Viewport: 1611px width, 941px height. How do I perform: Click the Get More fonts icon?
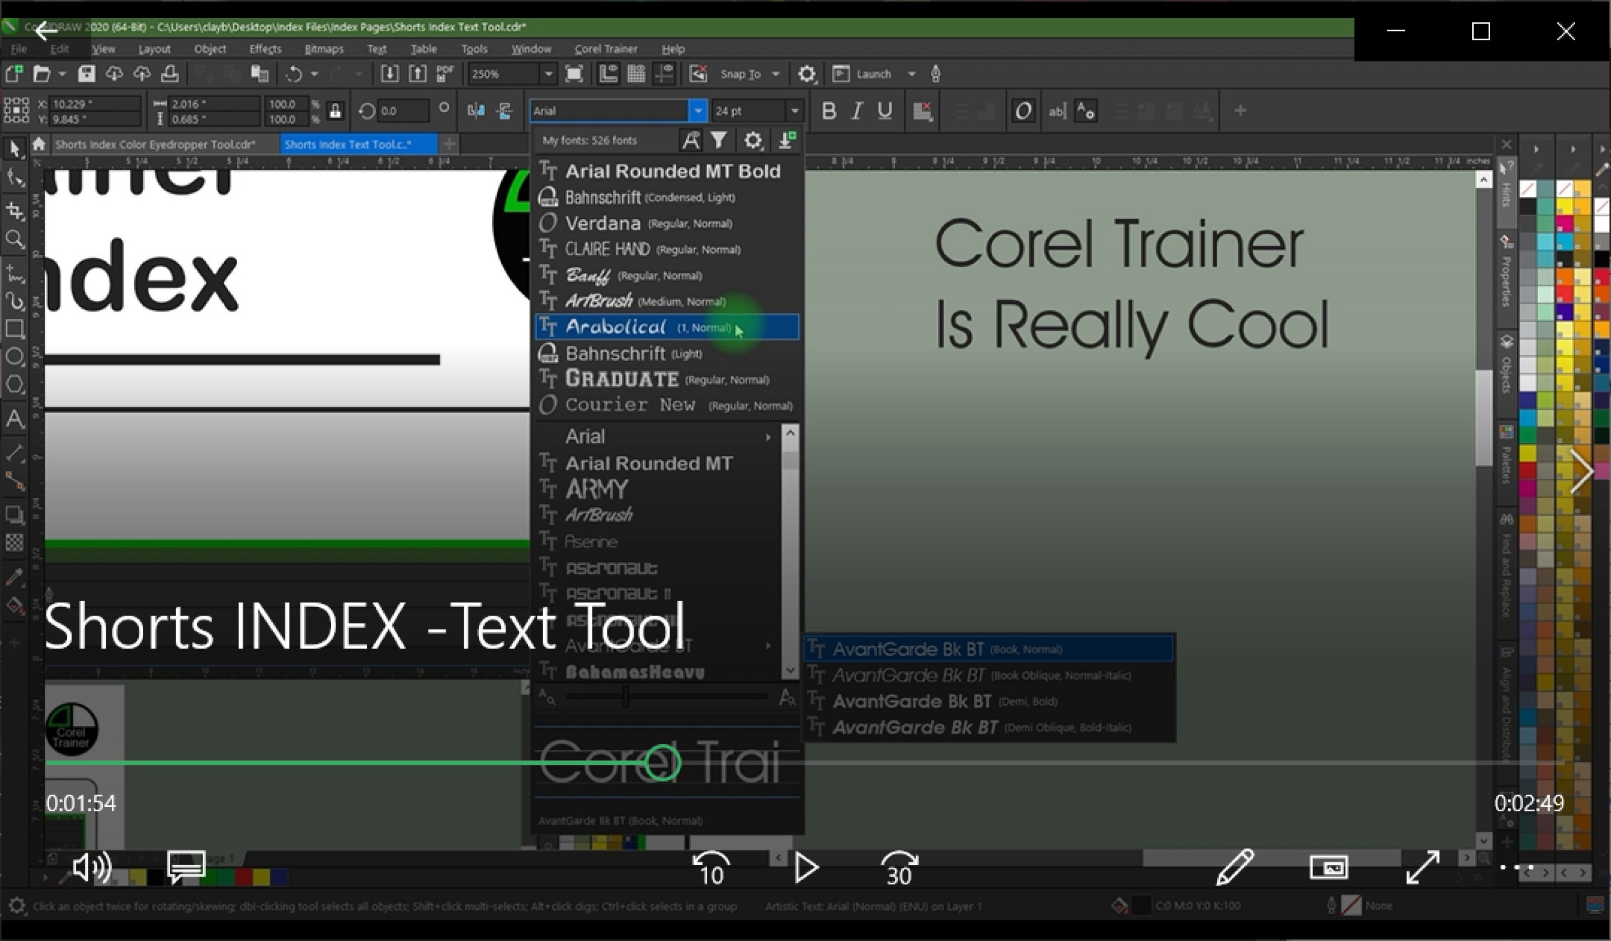pyautogui.click(x=787, y=140)
